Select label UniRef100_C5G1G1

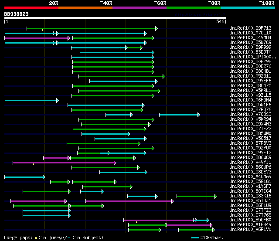[250, 182]
